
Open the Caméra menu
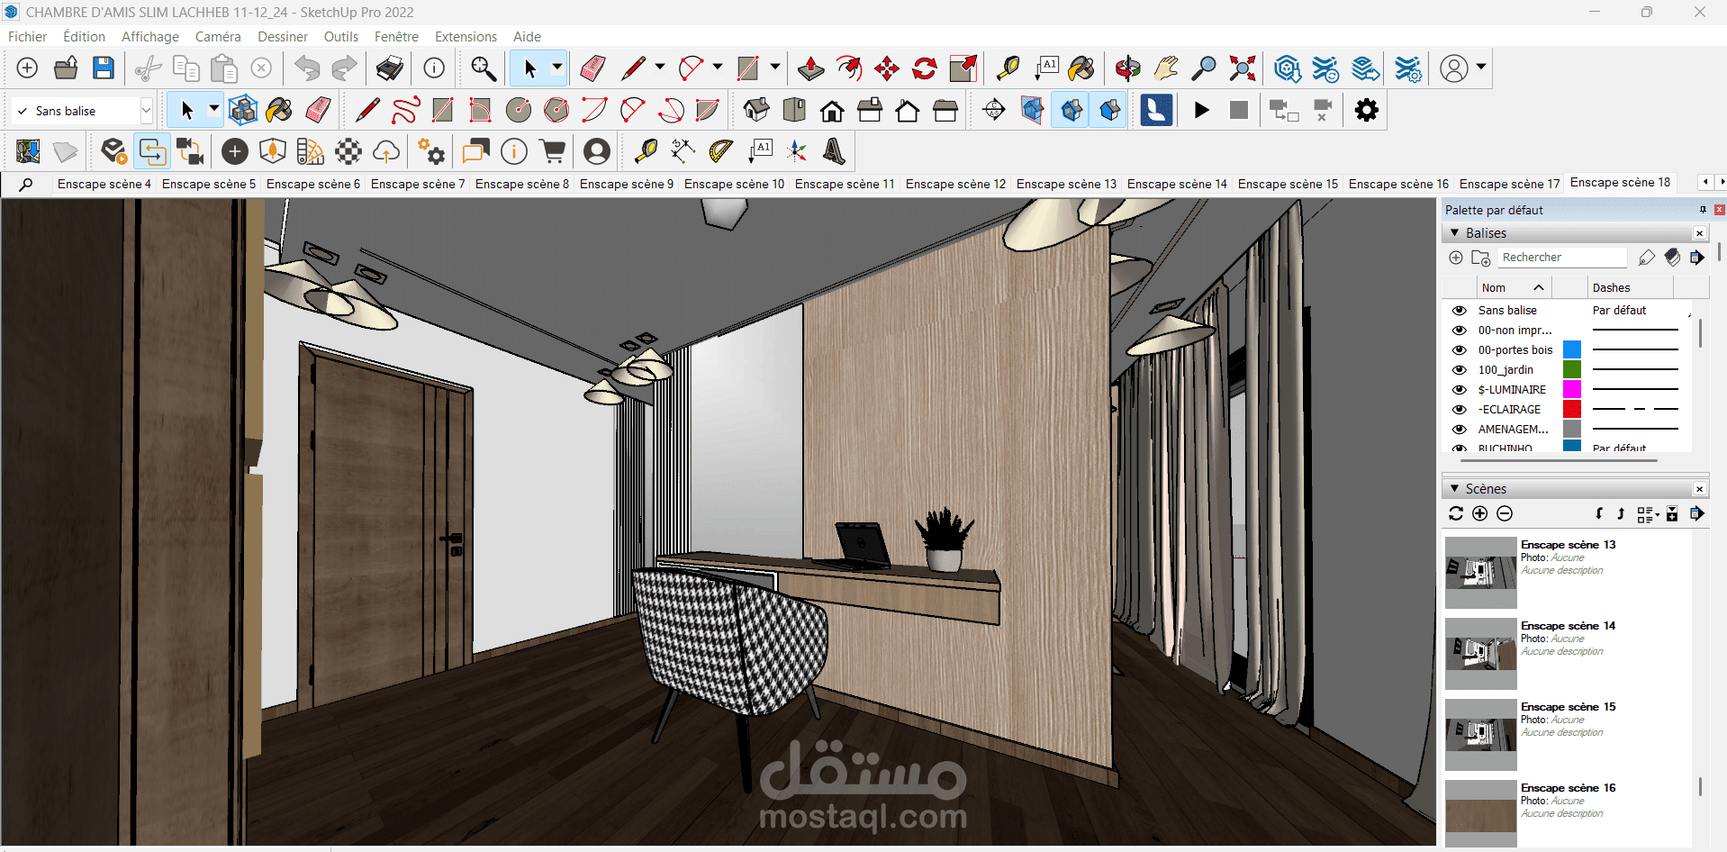click(x=218, y=37)
